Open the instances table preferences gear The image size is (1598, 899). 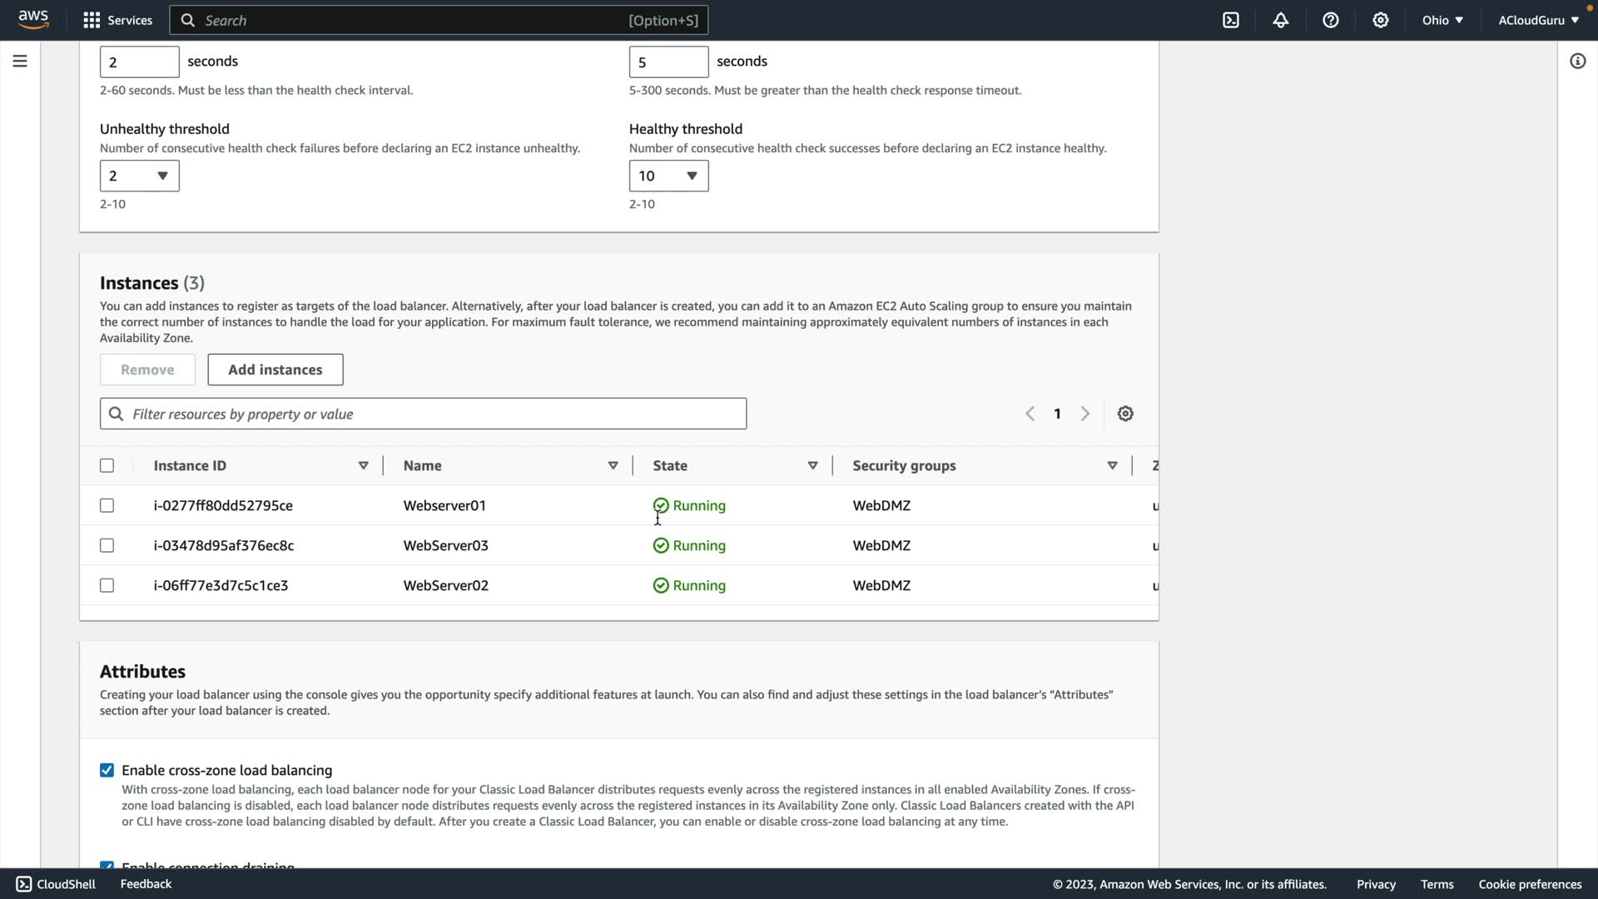[x=1125, y=414]
